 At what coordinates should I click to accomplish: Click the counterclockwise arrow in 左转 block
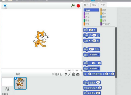90,41
